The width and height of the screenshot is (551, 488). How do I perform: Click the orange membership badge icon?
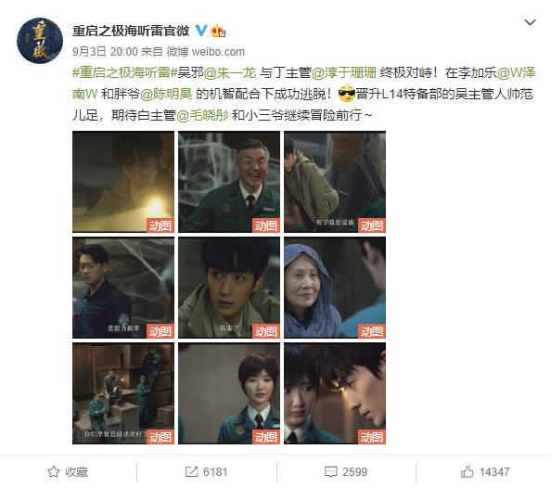coord(218,32)
